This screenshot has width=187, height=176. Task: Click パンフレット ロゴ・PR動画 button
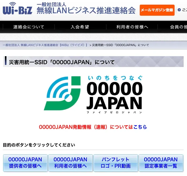[x=116, y=163]
